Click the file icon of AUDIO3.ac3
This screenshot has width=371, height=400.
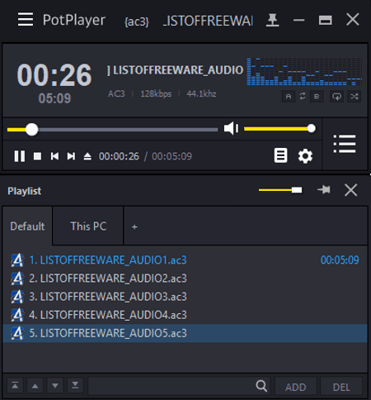17,297
